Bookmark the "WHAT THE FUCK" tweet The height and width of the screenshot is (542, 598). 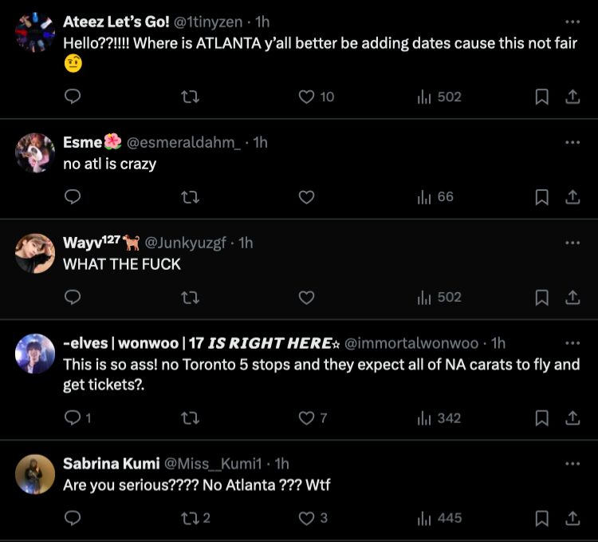tap(541, 297)
